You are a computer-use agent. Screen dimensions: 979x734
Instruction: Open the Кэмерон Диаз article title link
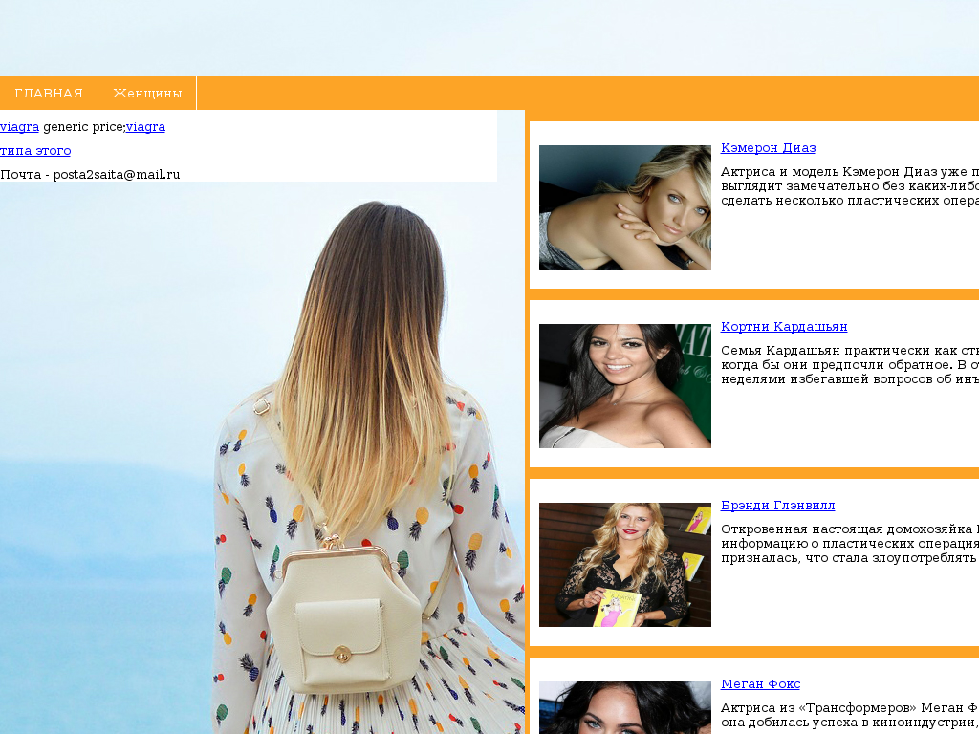tap(768, 148)
